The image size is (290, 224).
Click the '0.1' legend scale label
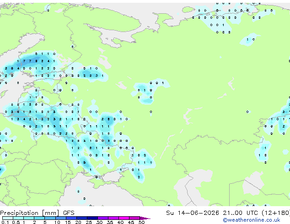point(5,222)
